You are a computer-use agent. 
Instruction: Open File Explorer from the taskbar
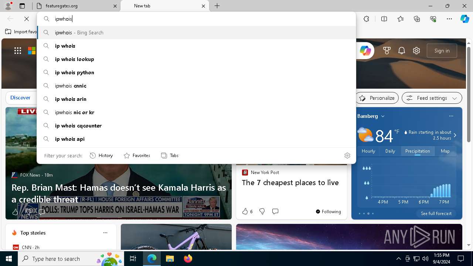(170, 259)
